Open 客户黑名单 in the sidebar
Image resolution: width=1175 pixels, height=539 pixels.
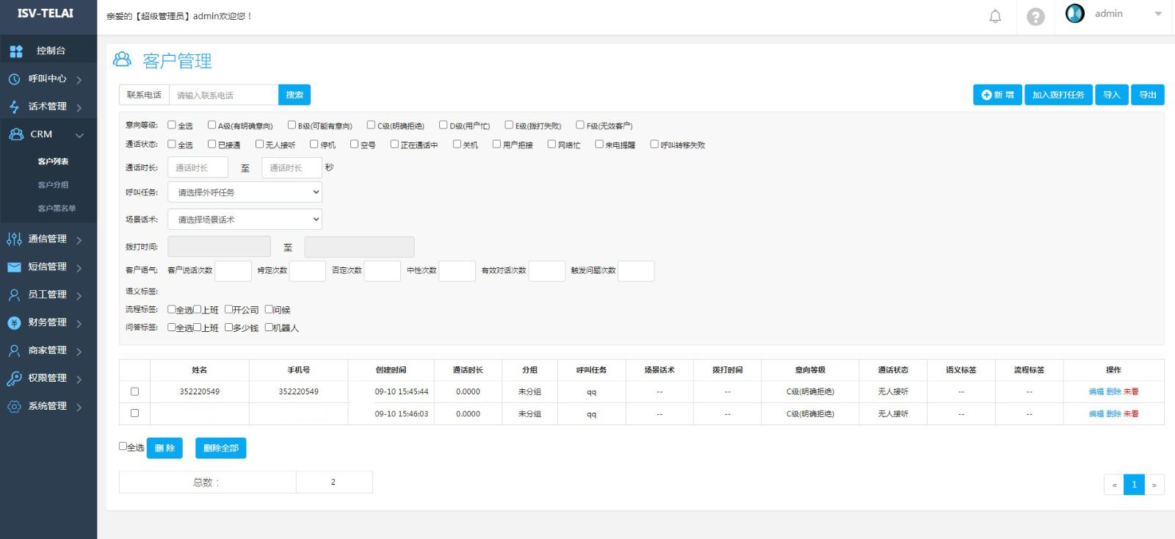tap(57, 209)
